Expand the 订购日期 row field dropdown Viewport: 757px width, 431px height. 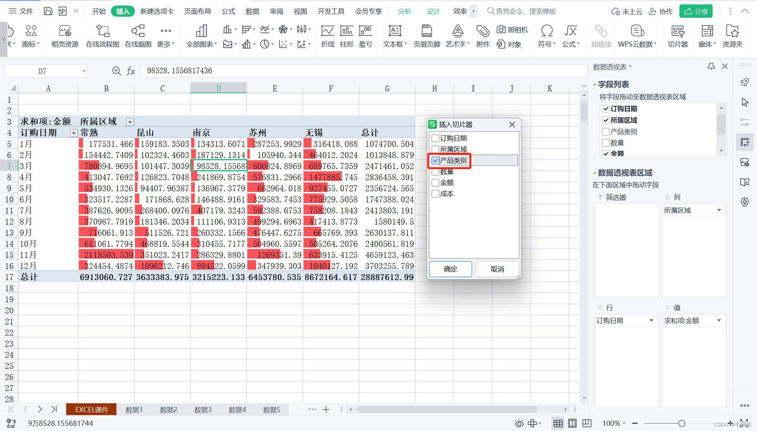(651, 320)
